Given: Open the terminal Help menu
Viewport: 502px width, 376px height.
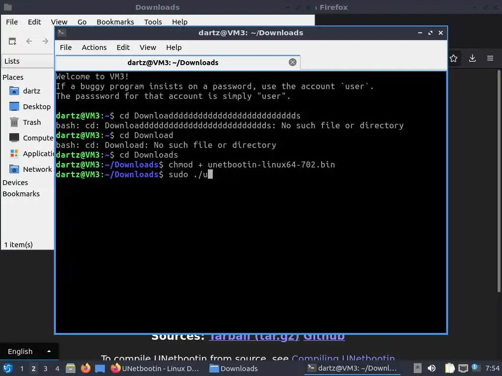Looking at the screenshot, I should point(174,47).
